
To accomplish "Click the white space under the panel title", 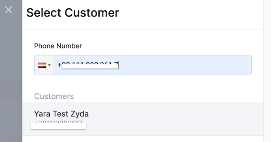I will click(143, 35).
